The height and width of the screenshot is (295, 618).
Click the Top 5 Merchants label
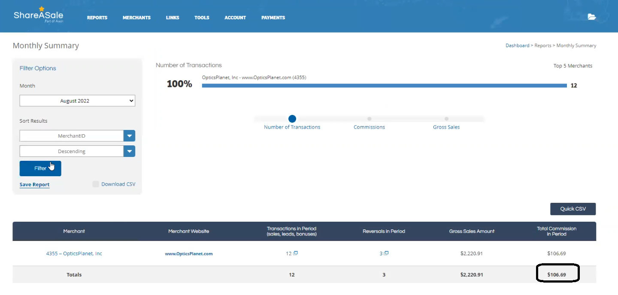[573, 66]
